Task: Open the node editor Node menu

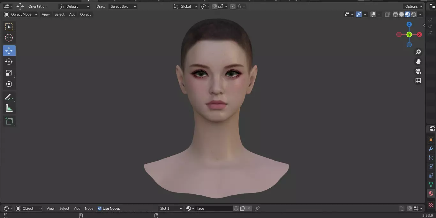Action: 89,208
